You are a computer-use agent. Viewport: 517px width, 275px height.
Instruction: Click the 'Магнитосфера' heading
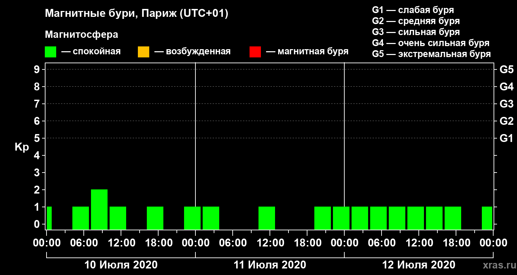(81, 35)
